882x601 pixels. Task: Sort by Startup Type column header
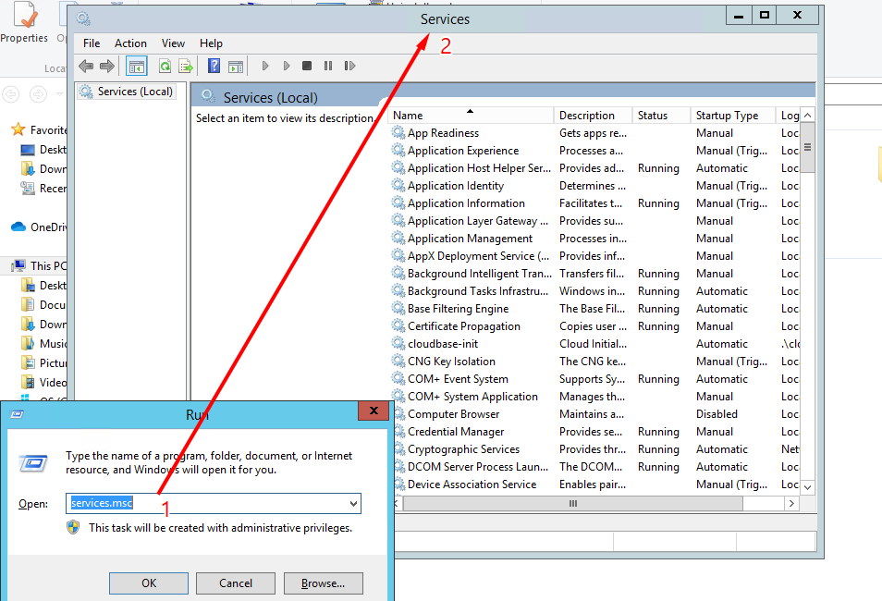tap(727, 116)
